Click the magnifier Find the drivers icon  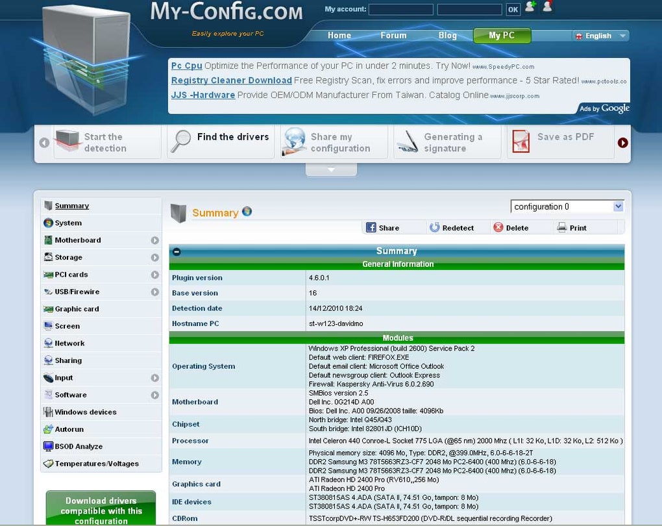[x=180, y=142]
